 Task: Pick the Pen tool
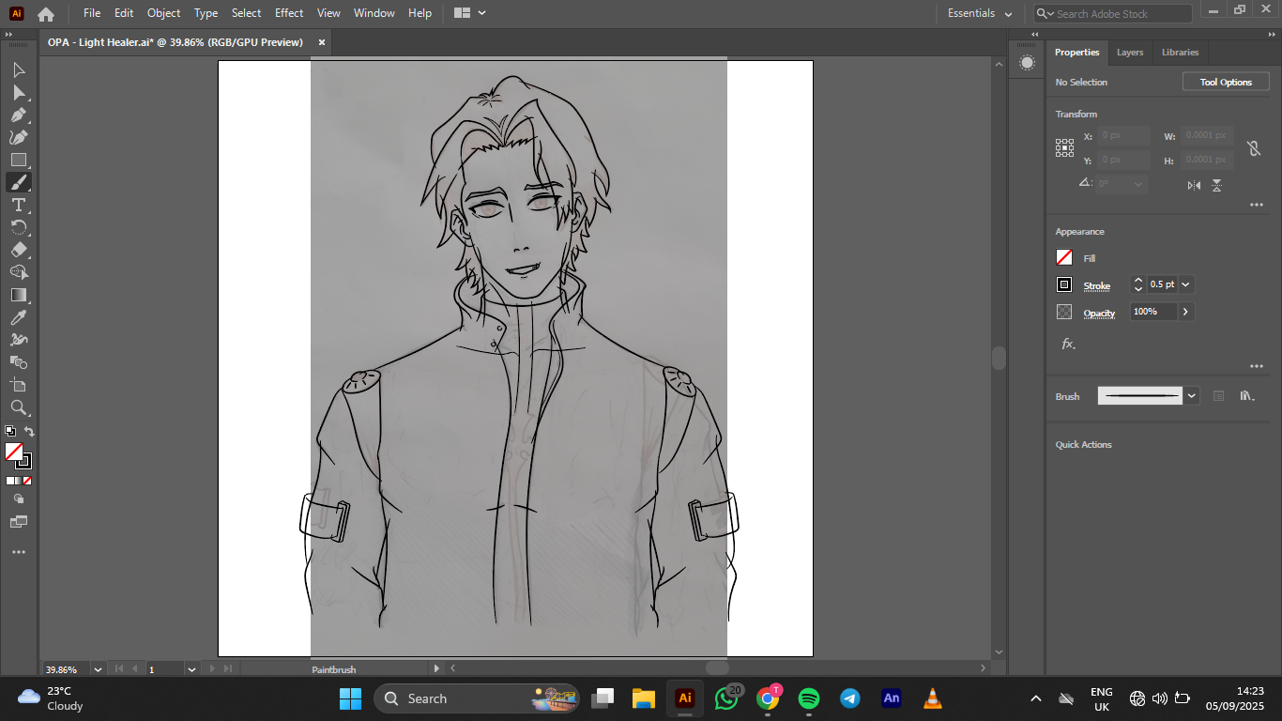pos(18,115)
